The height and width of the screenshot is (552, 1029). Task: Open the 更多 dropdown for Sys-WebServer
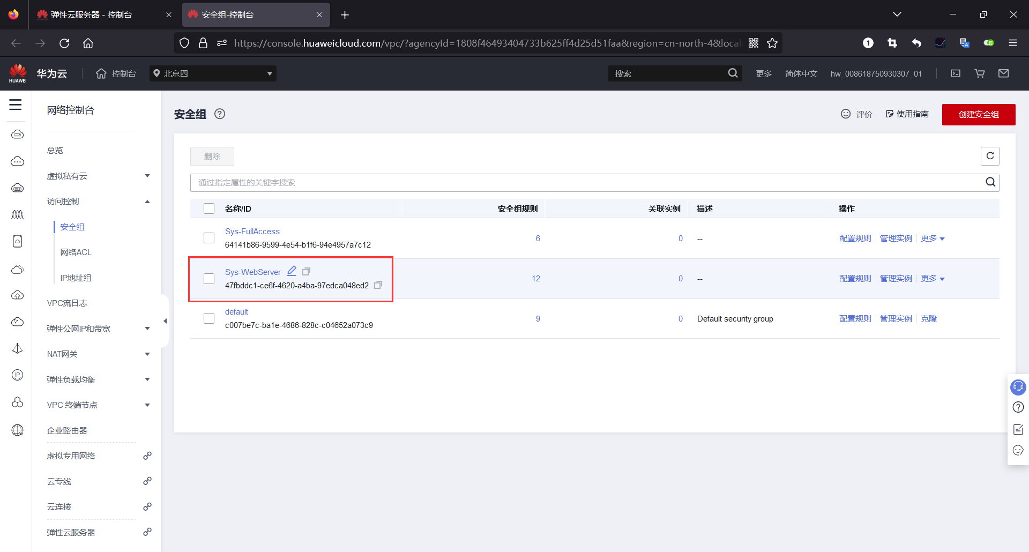[933, 278]
